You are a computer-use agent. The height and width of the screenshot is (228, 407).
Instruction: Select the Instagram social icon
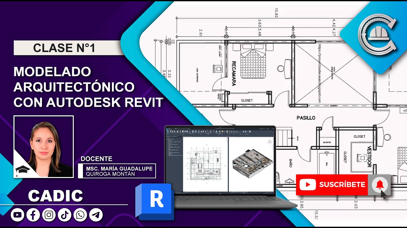(49, 215)
